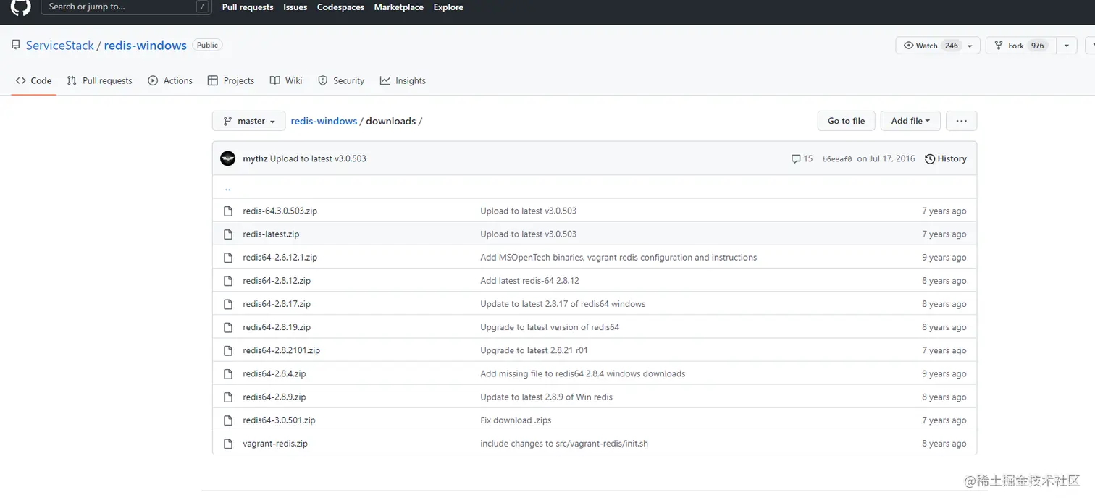Open redis64-2.8.12.zip file
The width and height of the screenshot is (1095, 503).
pyautogui.click(x=277, y=280)
